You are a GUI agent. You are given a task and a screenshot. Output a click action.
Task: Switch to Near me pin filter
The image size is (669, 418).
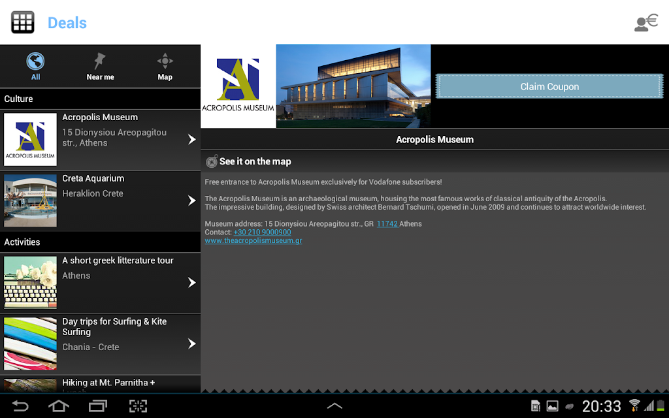click(x=100, y=67)
